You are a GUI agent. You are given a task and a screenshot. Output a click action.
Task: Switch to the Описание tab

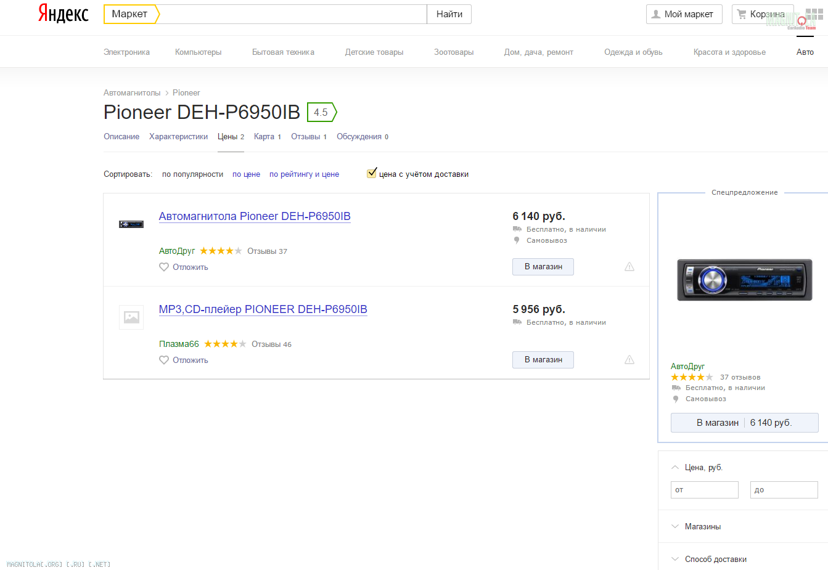[121, 137]
